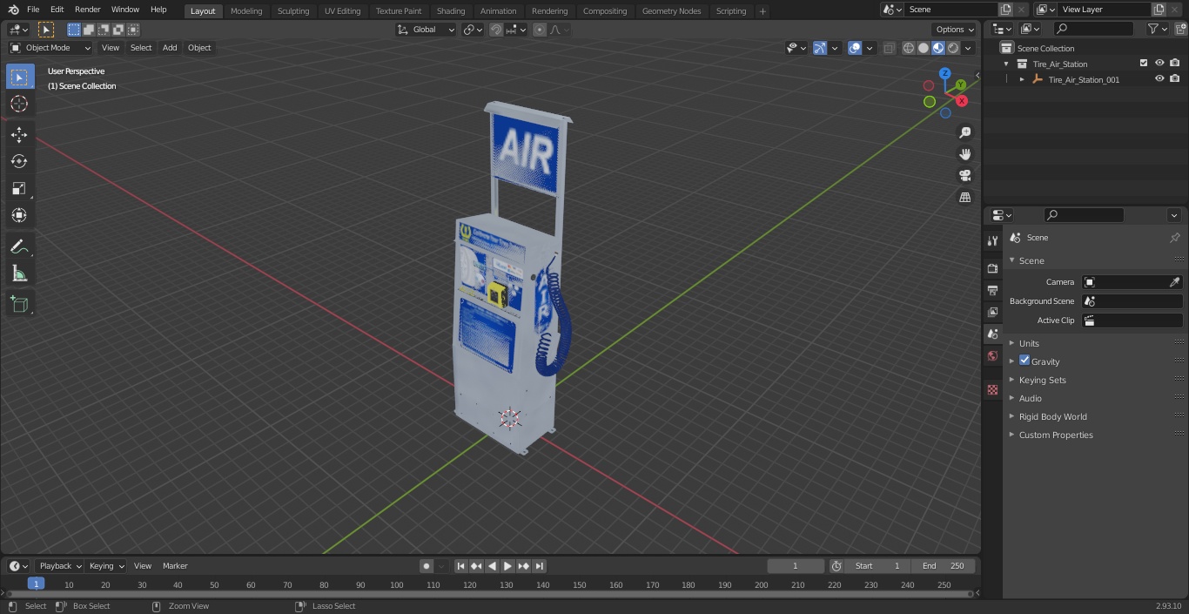This screenshot has height=614, width=1189.
Task: Select the Cursor tool in the toolbar
Action: tap(19, 104)
